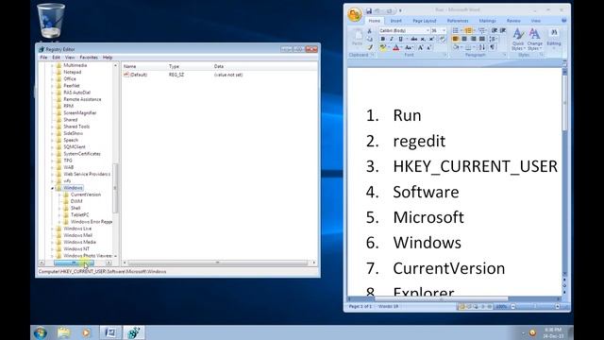This screenshot has width=604, height=340.
Task: Clear formatting using the eraser icon
Action: coord(443,39)
